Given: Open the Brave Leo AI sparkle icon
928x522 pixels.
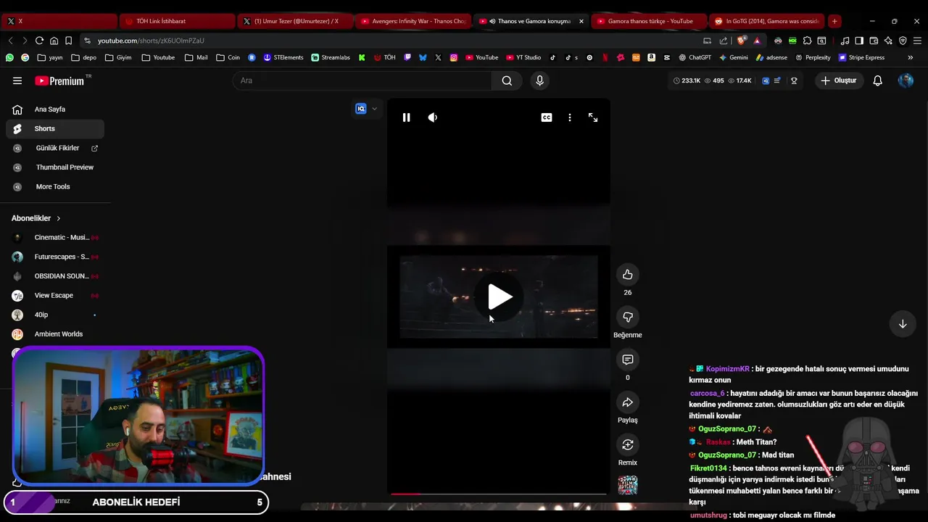Looking at the screenshot, I should [x=888, y=41].
